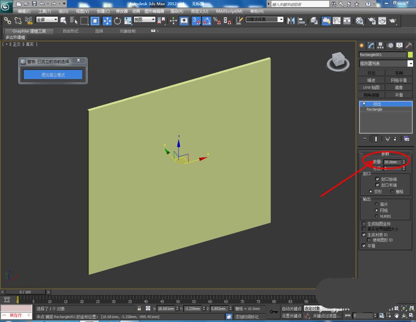Open the 工具(T) menu

click(x=45, y=11)
